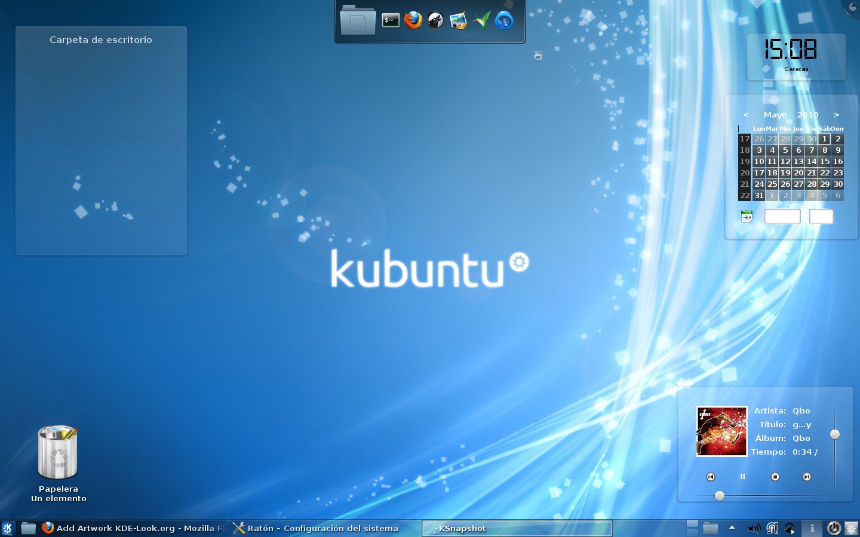860x537 pixels.
Task: Open the taskbar file manager folder icon
Action: click(x=28, y=528)
